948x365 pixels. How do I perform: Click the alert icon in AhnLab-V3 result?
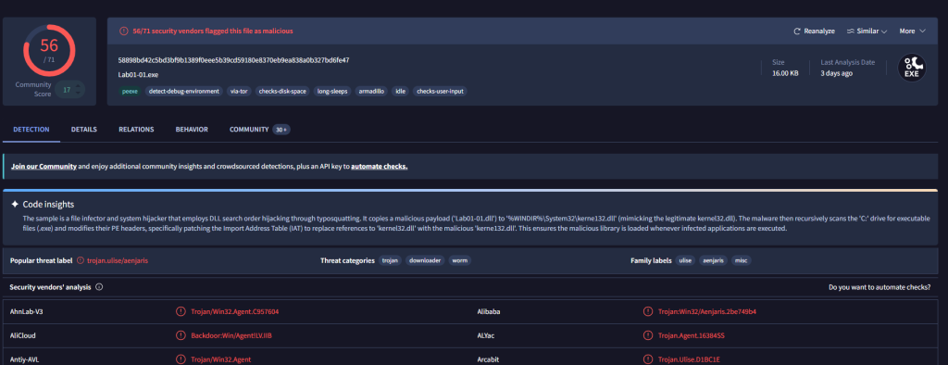pyautogui.click(x=181, y=312)
